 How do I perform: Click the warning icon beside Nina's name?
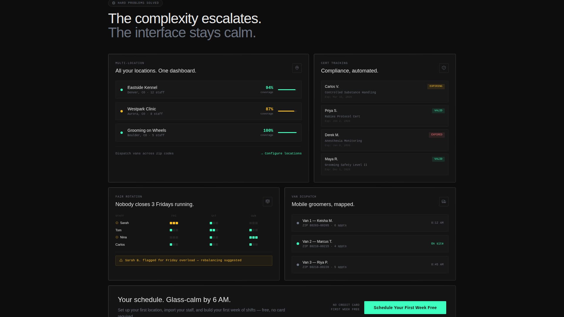pos(117,237)
